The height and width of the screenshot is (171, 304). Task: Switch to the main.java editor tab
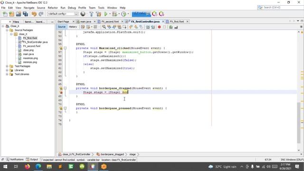click(x=85, y=21)
